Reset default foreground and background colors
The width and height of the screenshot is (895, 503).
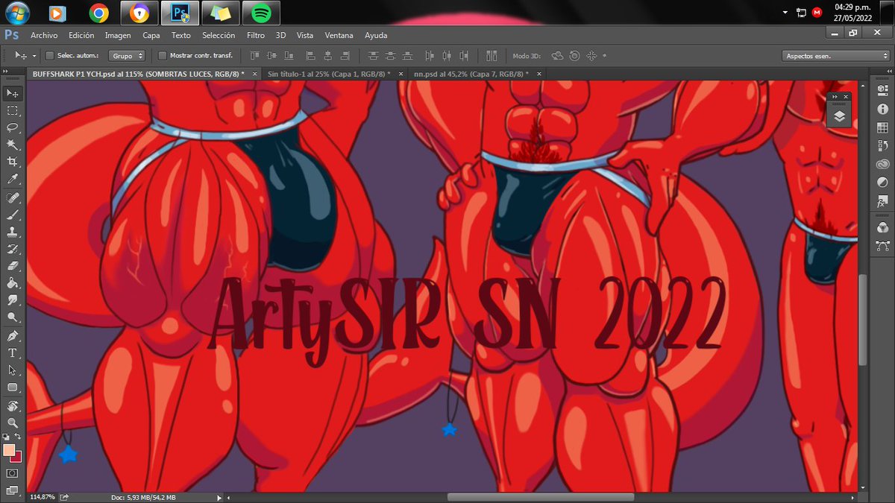tap(7, 437)
